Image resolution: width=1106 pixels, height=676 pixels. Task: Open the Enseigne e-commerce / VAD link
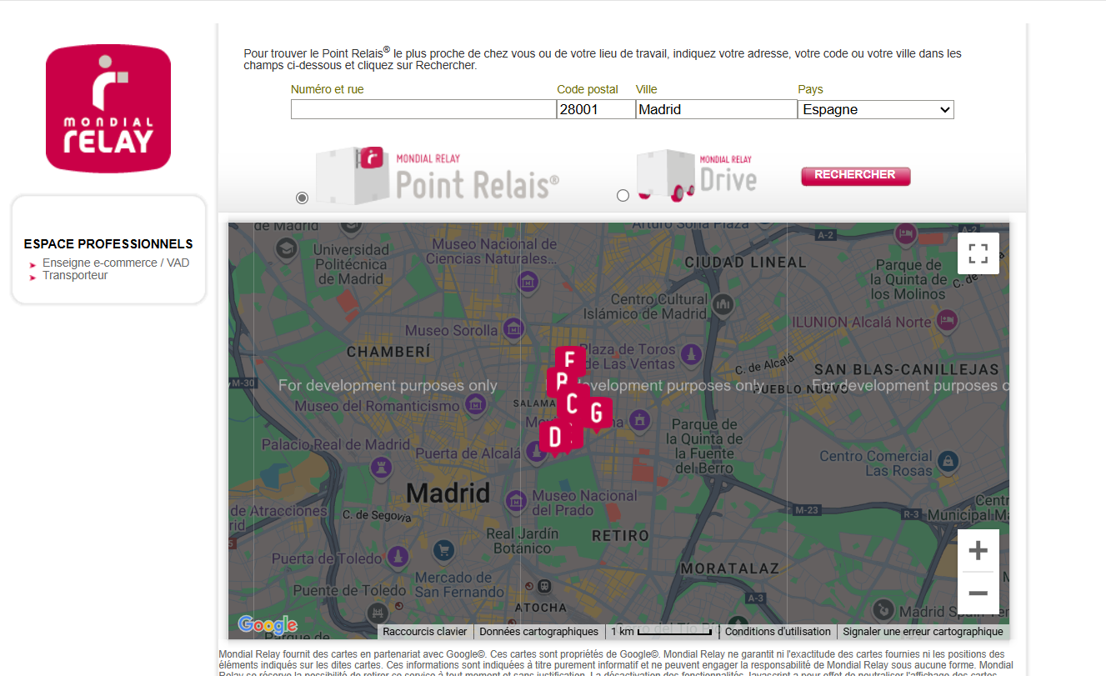click(115, 262)
